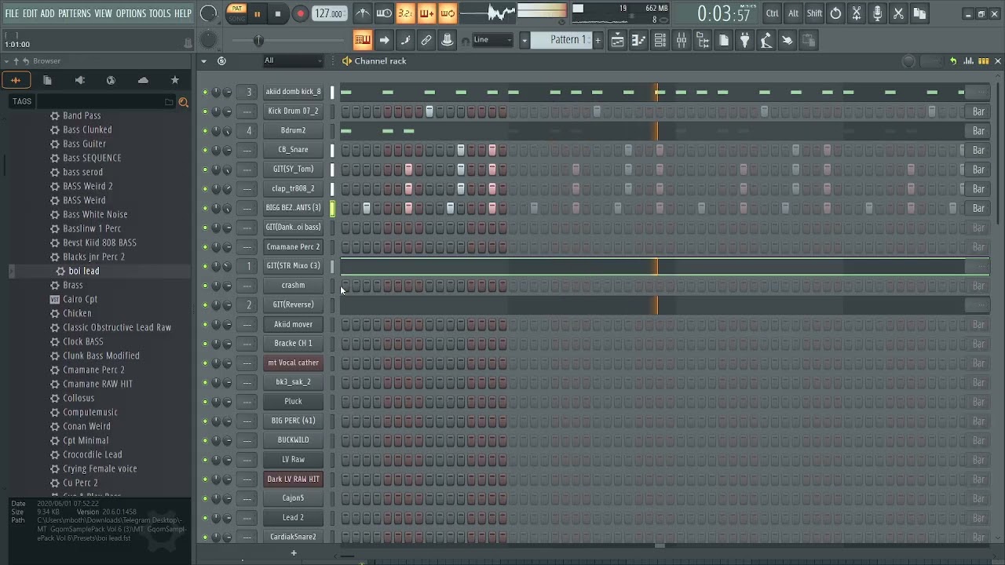Click the link chain icon in the toolbar
The height and width of the screenshot is (565, 1005).
coord(426,40)
